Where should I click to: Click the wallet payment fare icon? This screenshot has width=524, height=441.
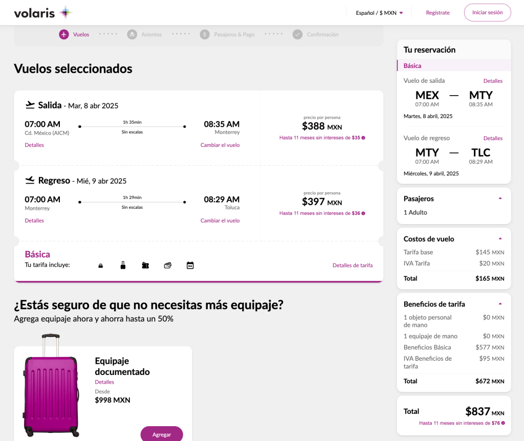coord(167,266)
